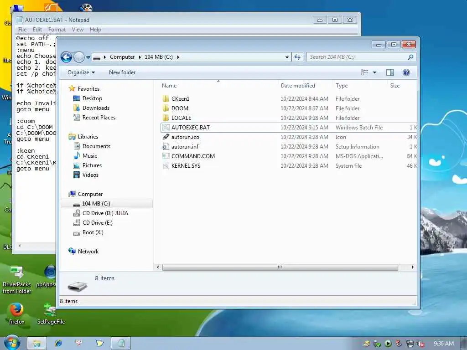
Task: Open Downloads in the navigation pane
Action: click(96, 108)
